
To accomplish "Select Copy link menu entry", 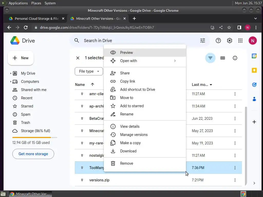I will [145, 81].
